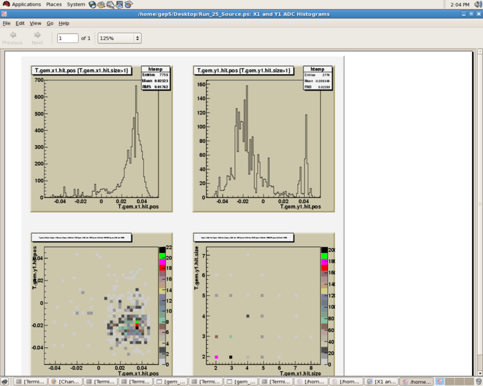Close the Run_25_Source.ps viewer window
Image resolution: width=483 pixels, height=386 pixels.
(478, 14)
